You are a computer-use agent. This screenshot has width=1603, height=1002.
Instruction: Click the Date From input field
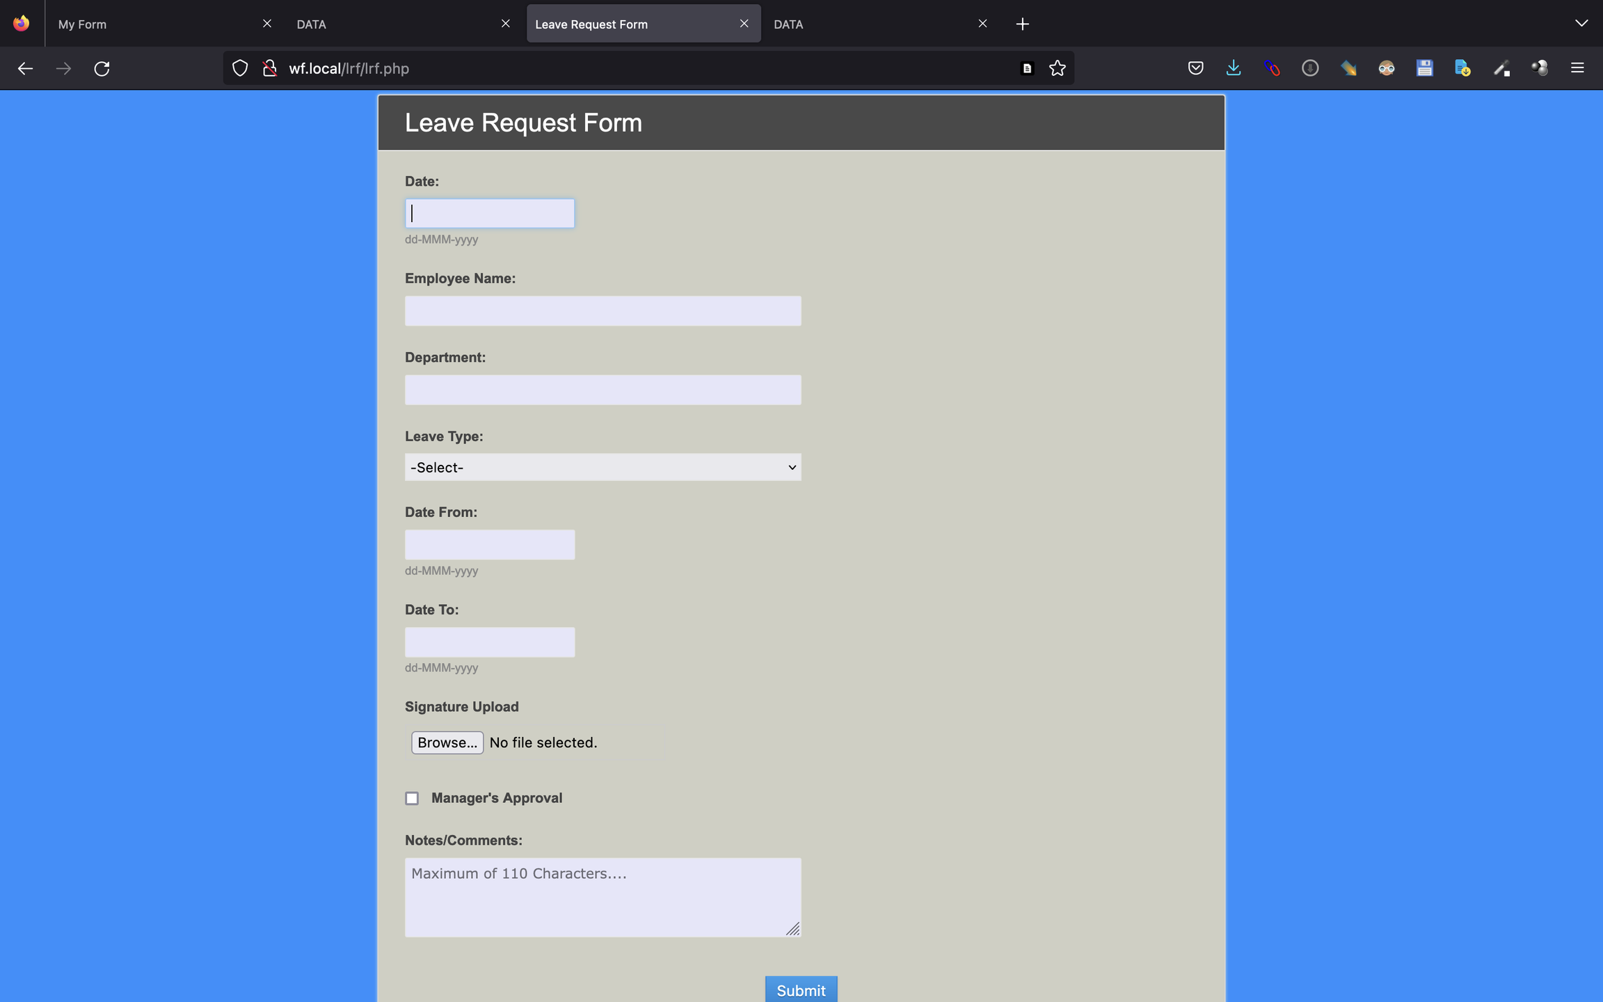(490, 545)
